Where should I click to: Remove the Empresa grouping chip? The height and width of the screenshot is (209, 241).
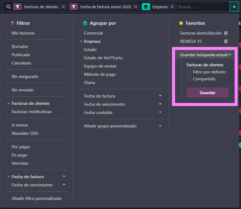(x=172, y=7)
